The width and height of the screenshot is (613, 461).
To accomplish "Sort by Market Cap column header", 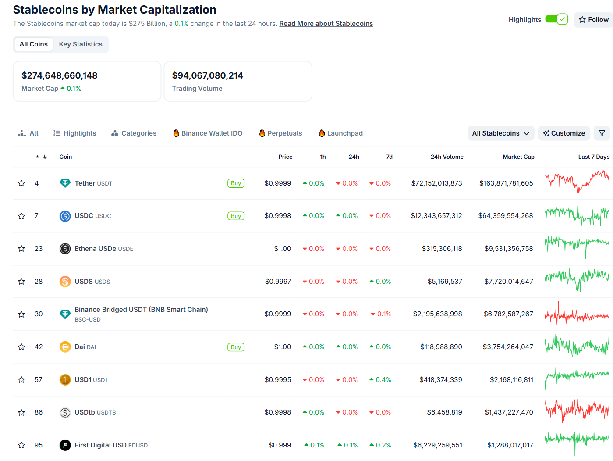I will pos(518,157).
